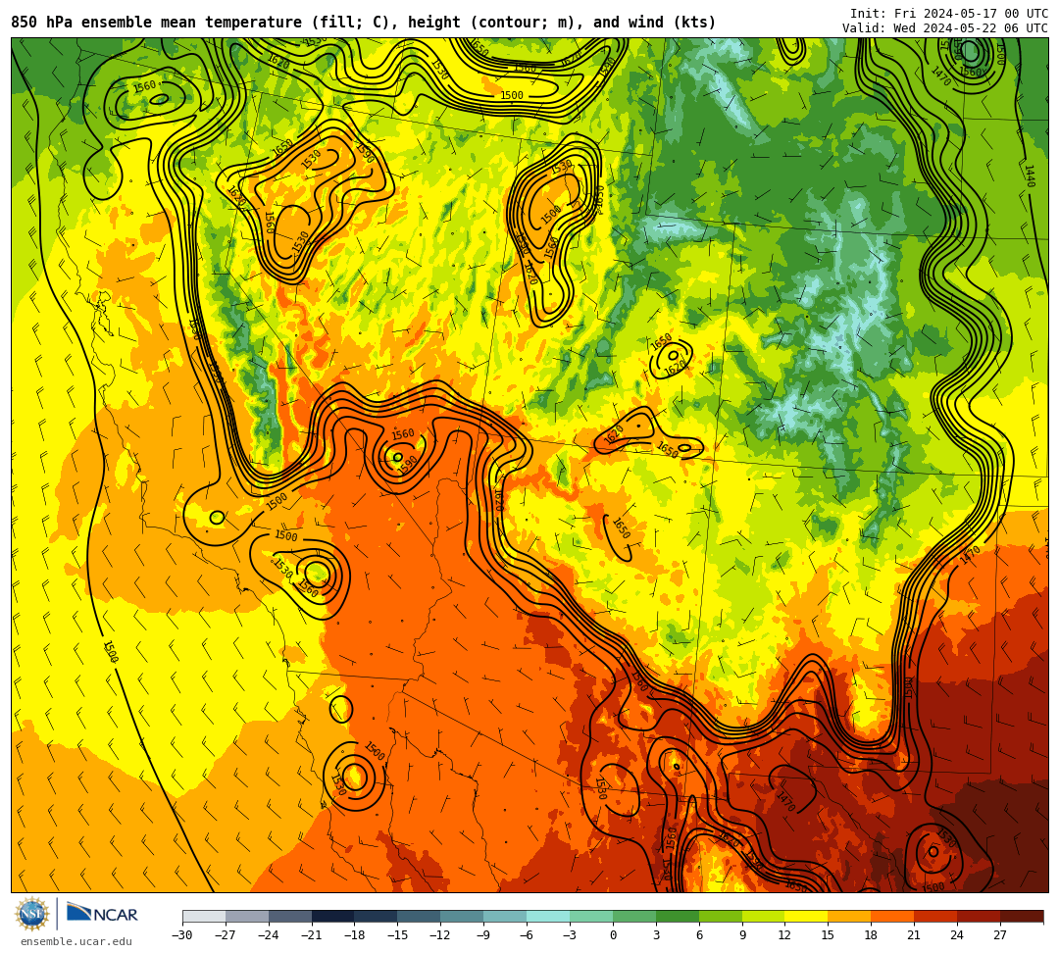The width and height of the screenshot is (1059, 954).
Task: Pick the yellow-green 9 to 12 colorbar segment
Action: (x=764, y=916)
